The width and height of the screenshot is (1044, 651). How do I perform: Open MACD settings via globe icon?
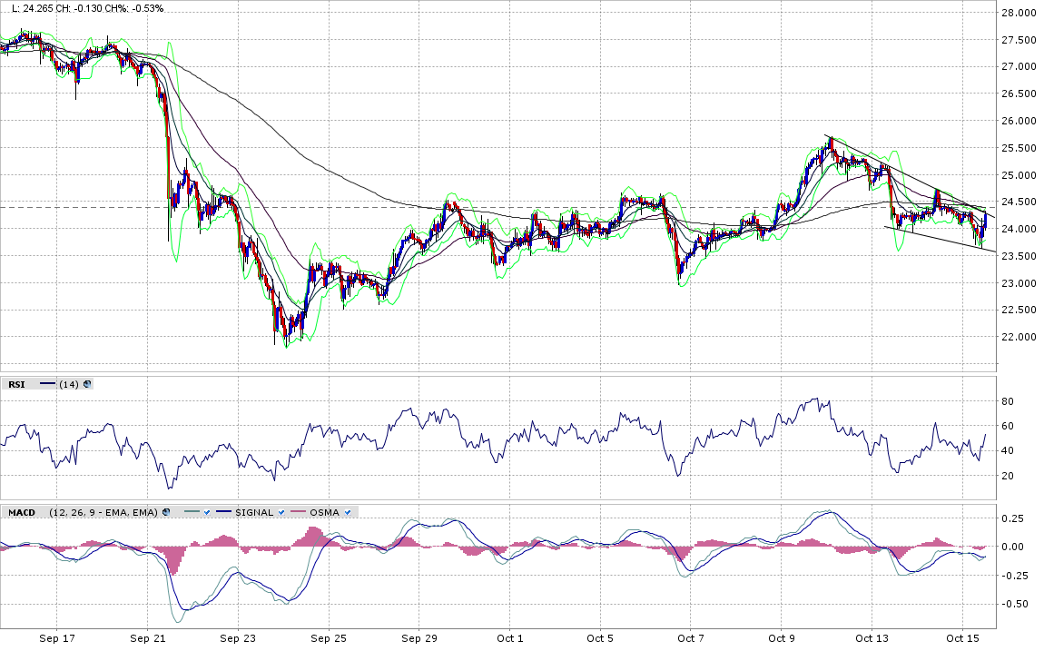pos(167,512)
